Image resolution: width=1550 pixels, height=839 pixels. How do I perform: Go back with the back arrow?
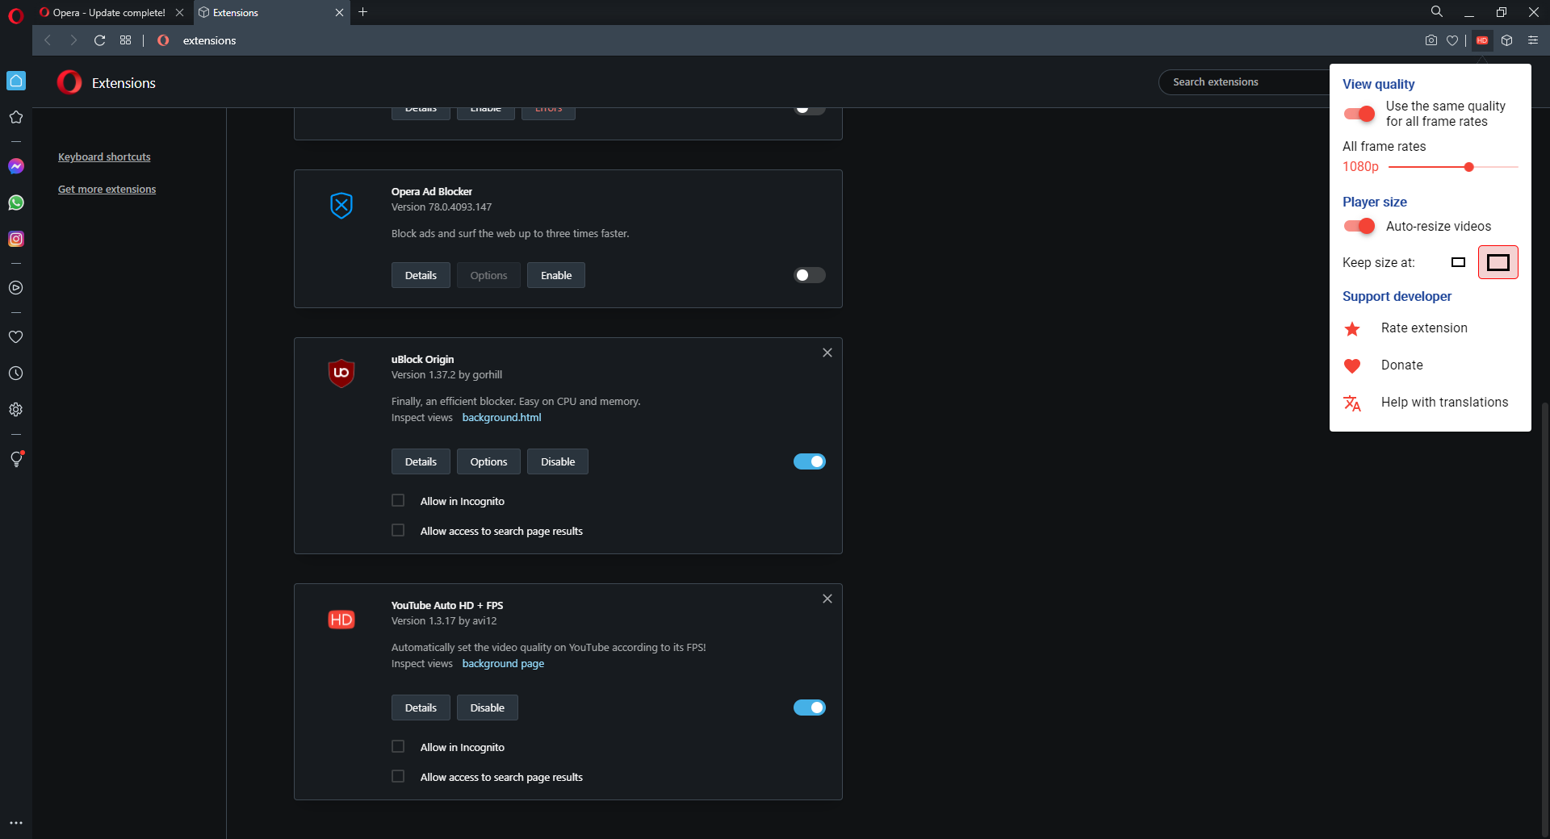pos(48,40)
